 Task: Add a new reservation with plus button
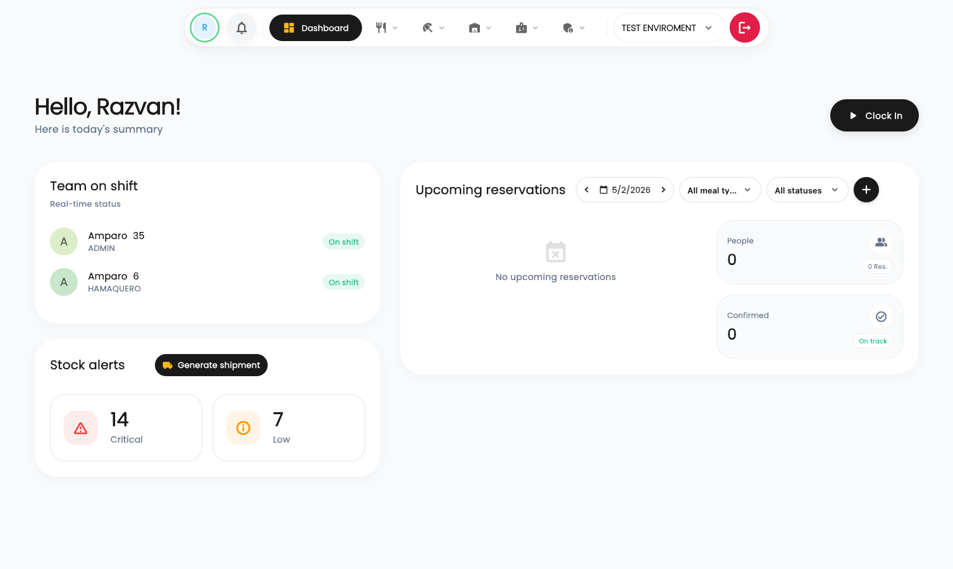pyautogui.click(x=866, y=190)
